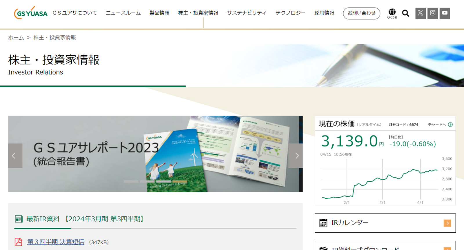Select the third carousel indicator bar
The height and width of the screenshot is (250, 464).
click(x=164, y=181)
